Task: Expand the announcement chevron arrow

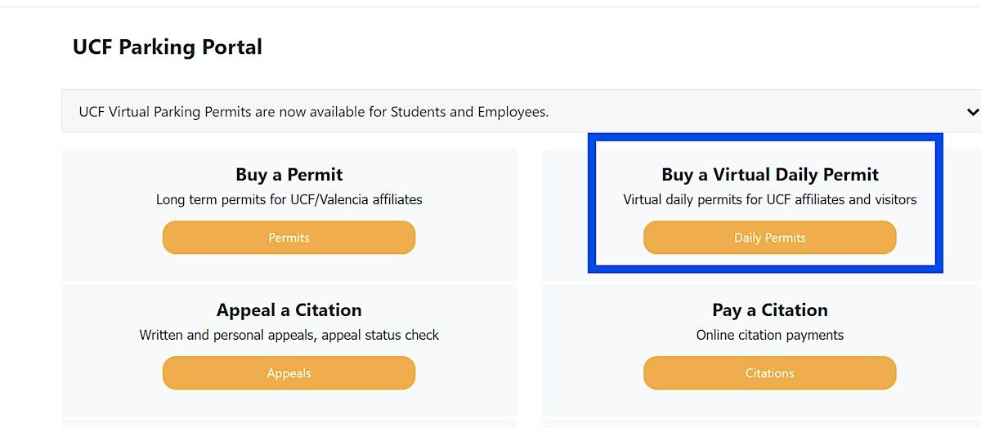Action: 971,112
